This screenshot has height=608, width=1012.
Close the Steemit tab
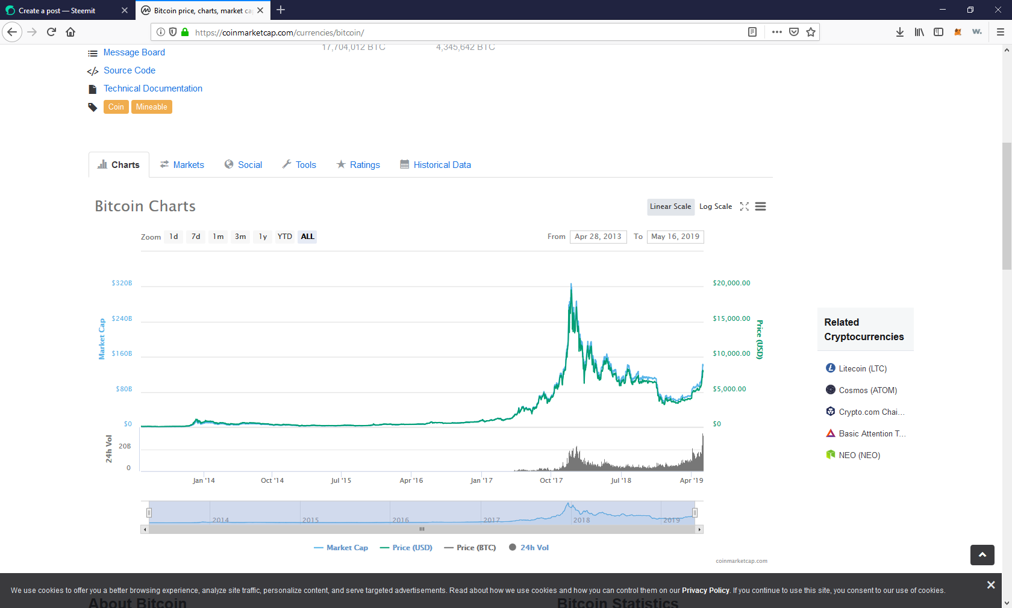pyautogui.click(x=125, y=10)
